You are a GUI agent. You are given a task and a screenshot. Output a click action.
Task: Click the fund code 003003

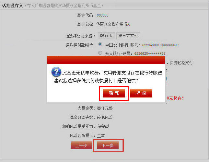[102, 15]
